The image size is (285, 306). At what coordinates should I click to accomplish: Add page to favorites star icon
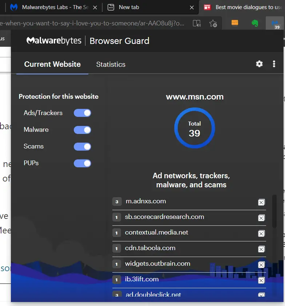(x=213, y=24)
